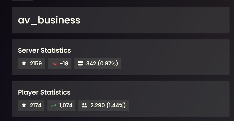Click the partially visible button above av_business
This screenshot has width=234, height=121.
(22, 0)
